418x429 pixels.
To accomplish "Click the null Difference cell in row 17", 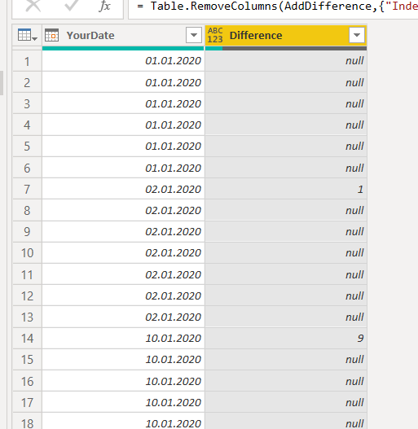I will [x=286, y=402].
